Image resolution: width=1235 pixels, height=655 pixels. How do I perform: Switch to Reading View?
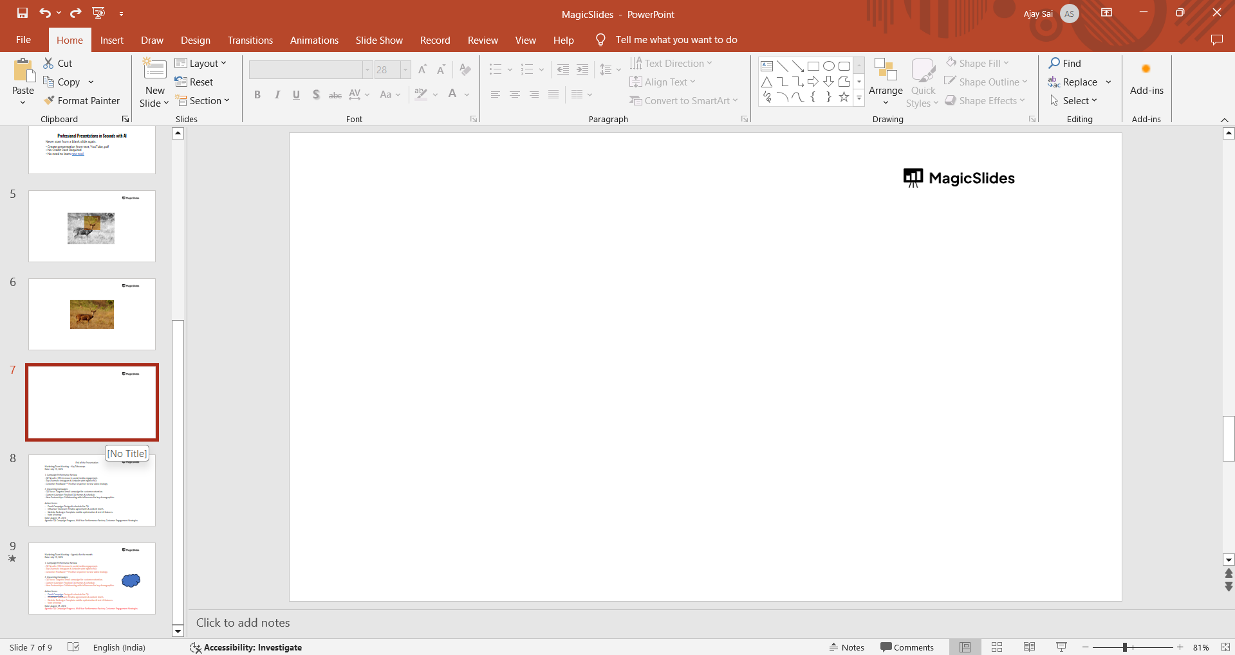coord(1029,647)
